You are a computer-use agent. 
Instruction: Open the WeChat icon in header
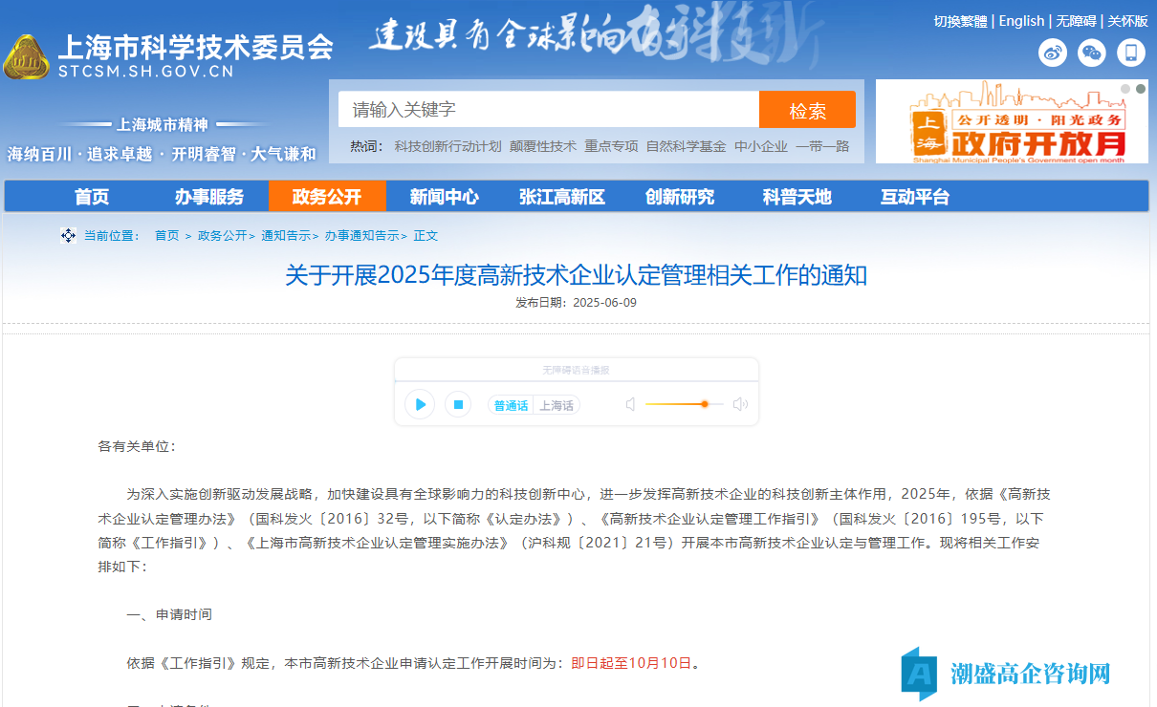coord(1091,53)
